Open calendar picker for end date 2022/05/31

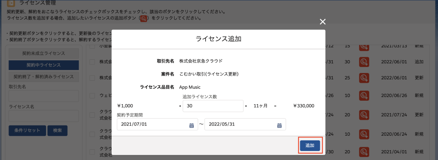point(279,125)
